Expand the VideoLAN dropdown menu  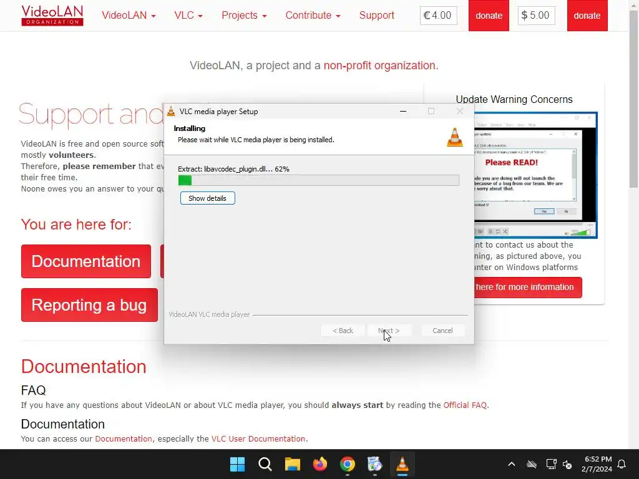pos(129,16)
